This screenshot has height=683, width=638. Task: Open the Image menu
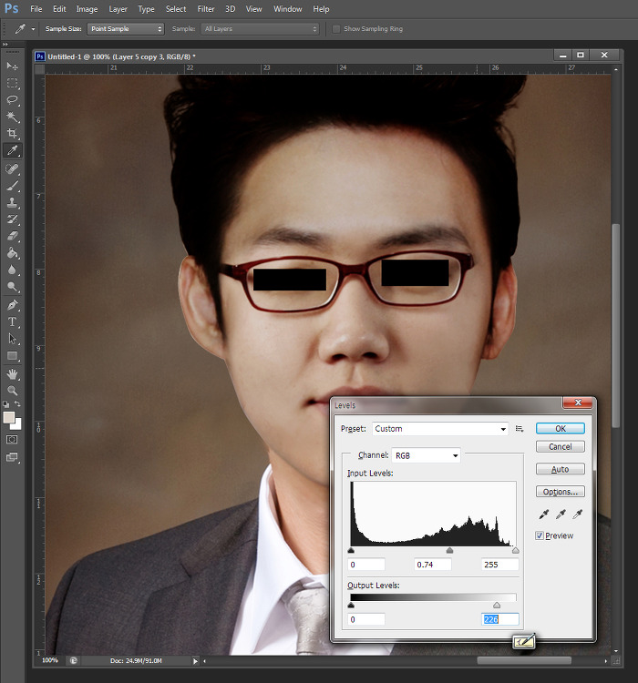click(x=87, y=9)
